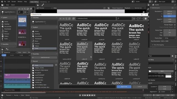Select the Fonts entry in dialog System list
The width and height of the screenshot is (177, 99).
tap(44, 48)
